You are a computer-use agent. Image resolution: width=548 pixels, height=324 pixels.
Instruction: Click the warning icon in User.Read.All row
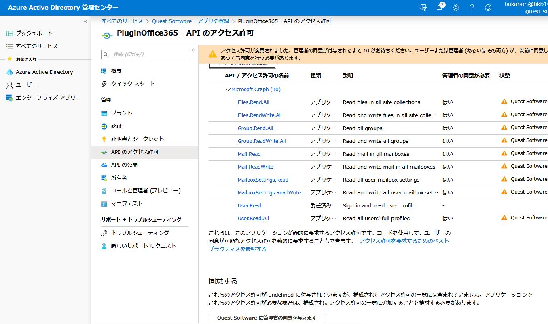(504, 218)
